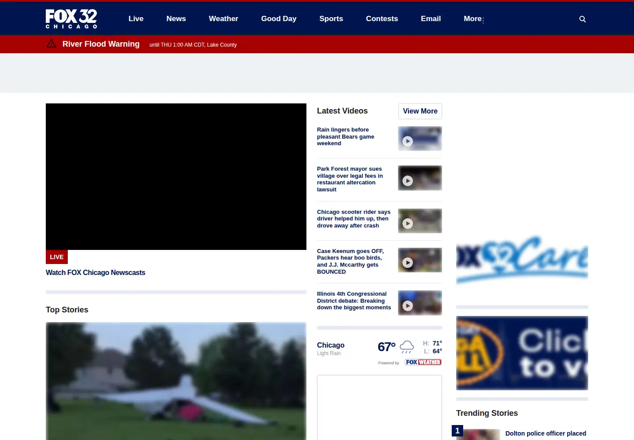Click the Top Stories heading
Viewport: 634px width, 440px height.
tap(67, 310)
